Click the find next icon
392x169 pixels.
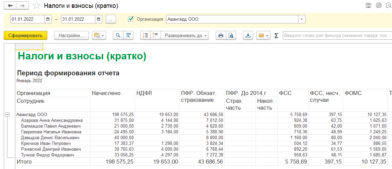128,35
